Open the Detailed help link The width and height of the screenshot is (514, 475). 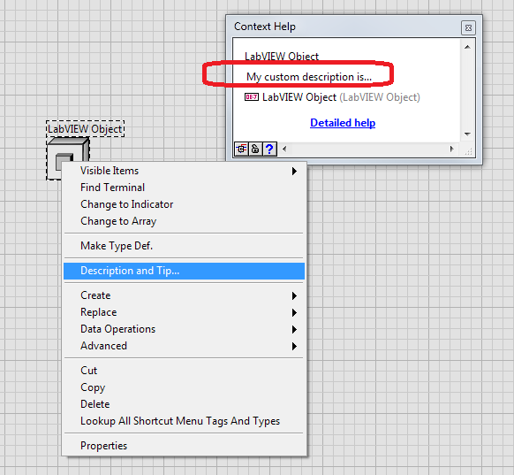point(343,123)
